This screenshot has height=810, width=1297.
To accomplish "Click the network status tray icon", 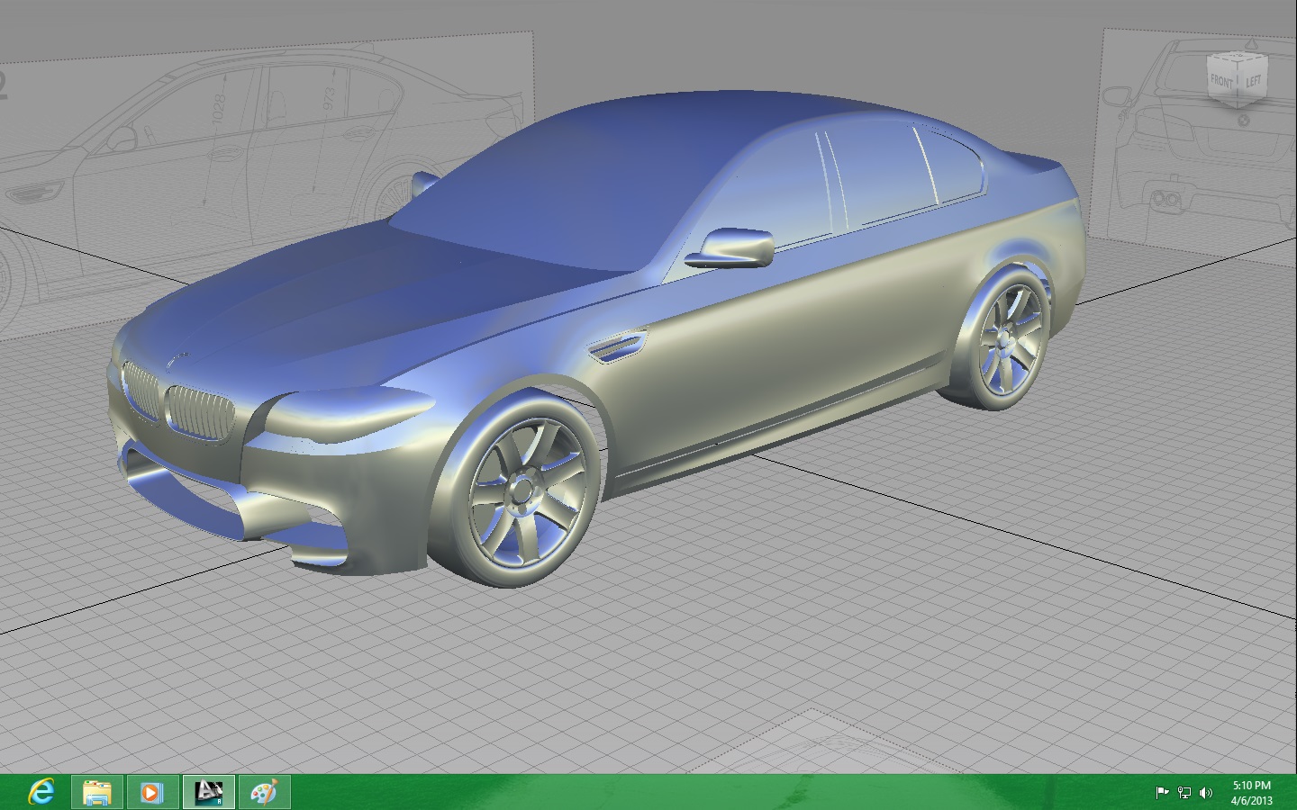I will pyautogui.click(x=1184, y=793).
